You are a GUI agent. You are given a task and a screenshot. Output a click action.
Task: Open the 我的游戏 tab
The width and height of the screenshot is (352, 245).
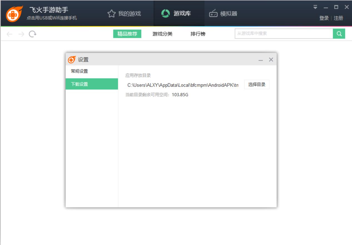[x=124, y=14]
